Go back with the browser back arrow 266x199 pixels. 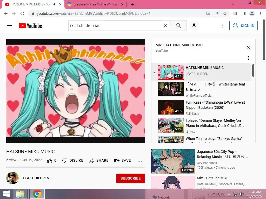pos(6,13)
